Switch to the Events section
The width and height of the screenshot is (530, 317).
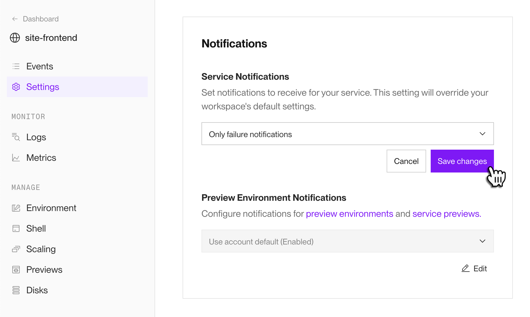pos(39,66)
